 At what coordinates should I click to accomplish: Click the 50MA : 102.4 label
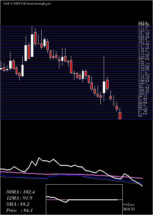(21, 192)
